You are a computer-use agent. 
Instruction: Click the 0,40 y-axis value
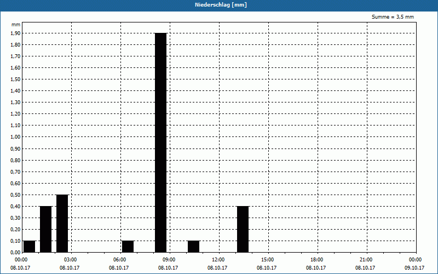[15, 207]
